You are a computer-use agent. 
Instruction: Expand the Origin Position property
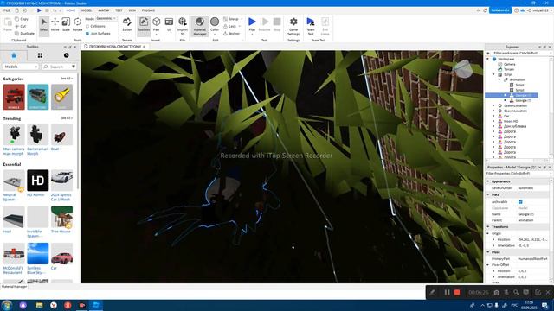point(494,239)
